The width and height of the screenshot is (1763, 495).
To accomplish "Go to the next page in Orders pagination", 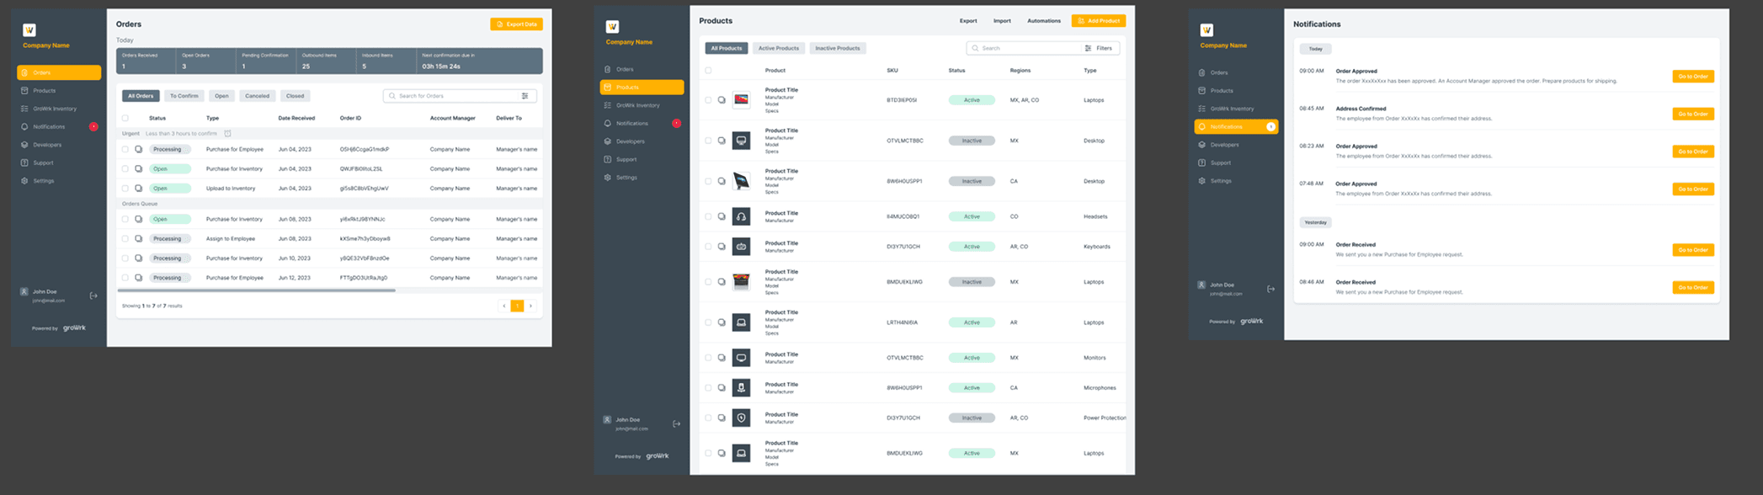I will (531, 306).
